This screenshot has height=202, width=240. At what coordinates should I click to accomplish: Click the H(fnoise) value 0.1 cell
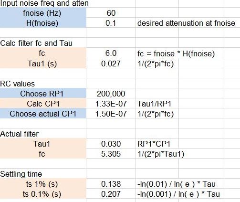pos(111,23)
